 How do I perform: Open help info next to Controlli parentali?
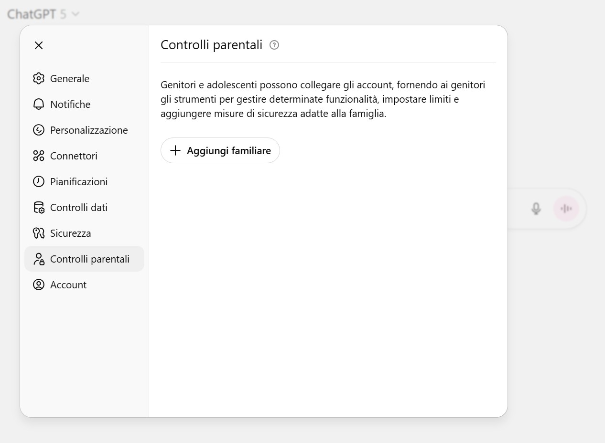pos(274,45)
